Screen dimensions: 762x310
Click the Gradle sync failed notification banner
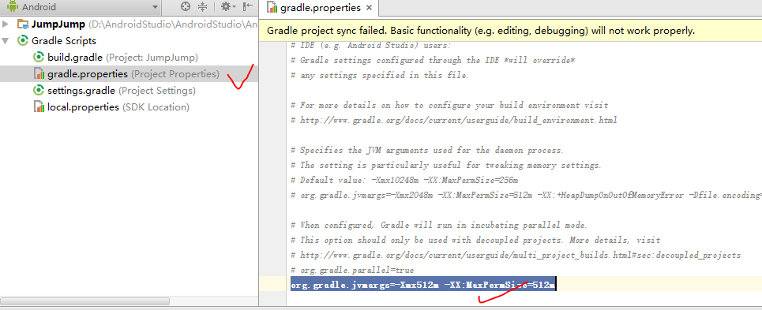tap(510, 31)
